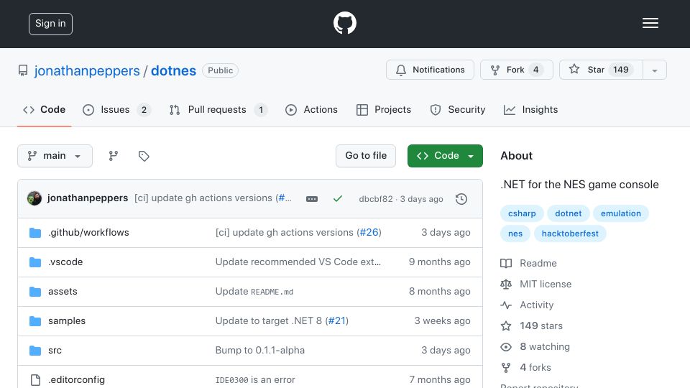Switch to the Code tab
This screenshot has height=388, width=690.
coord(44,109)
